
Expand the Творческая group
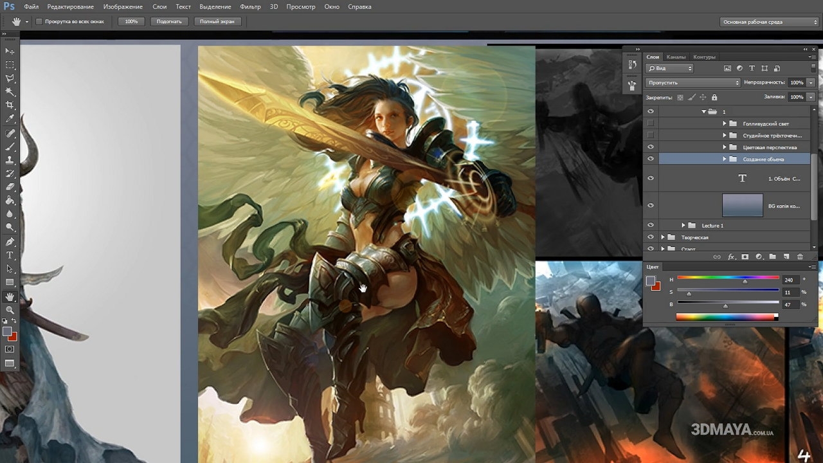663,237
